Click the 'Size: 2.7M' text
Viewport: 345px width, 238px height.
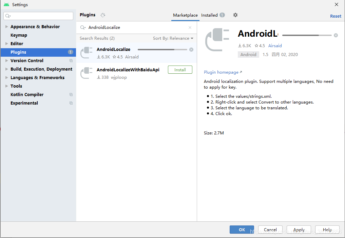(214, 133)
